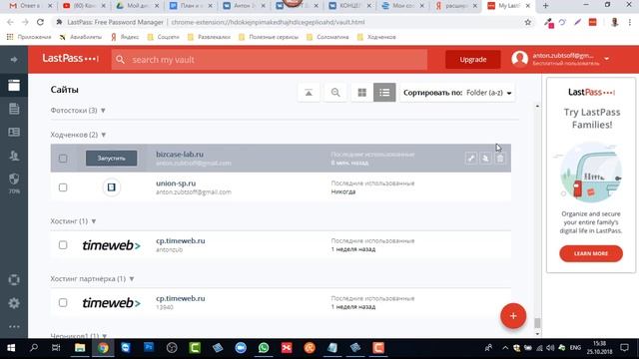The height and width of the screenshot is (359, 639).
Task: Click the vault list scrollbar thumb
Action: point(537,323)
